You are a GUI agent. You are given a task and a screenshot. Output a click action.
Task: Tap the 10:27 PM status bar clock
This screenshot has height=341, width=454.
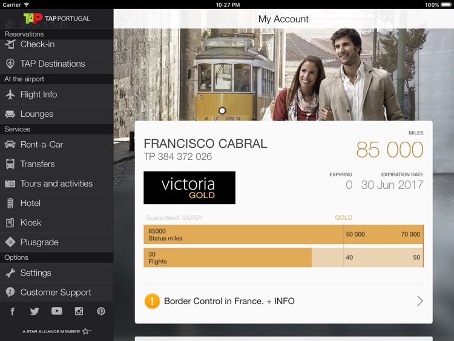(x=228, y=5)
